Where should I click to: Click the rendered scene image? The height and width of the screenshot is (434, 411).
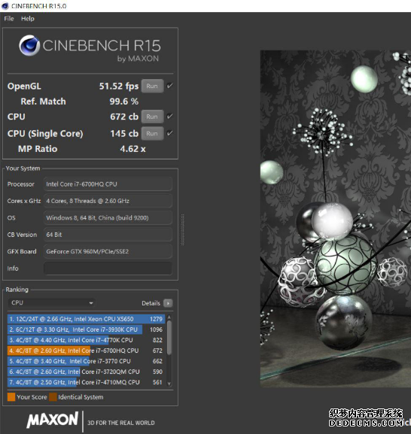coord(336,219)
